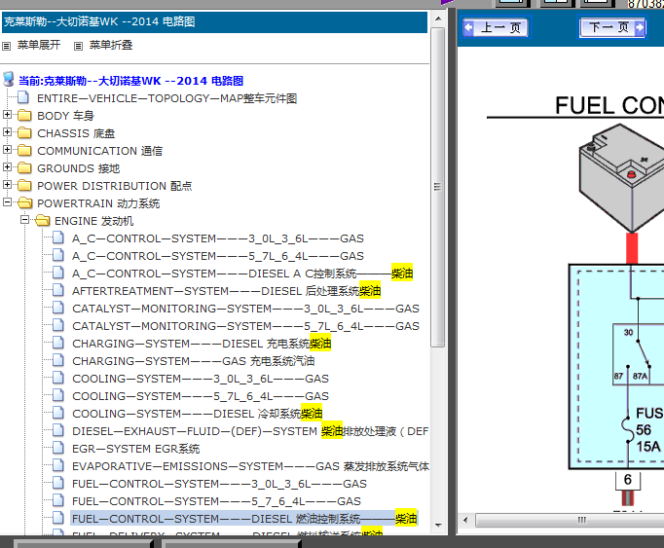Click the tree panel vertical scrollbar thumb
The width and height of the screenshot is (664, 548).
coord(438,187)
